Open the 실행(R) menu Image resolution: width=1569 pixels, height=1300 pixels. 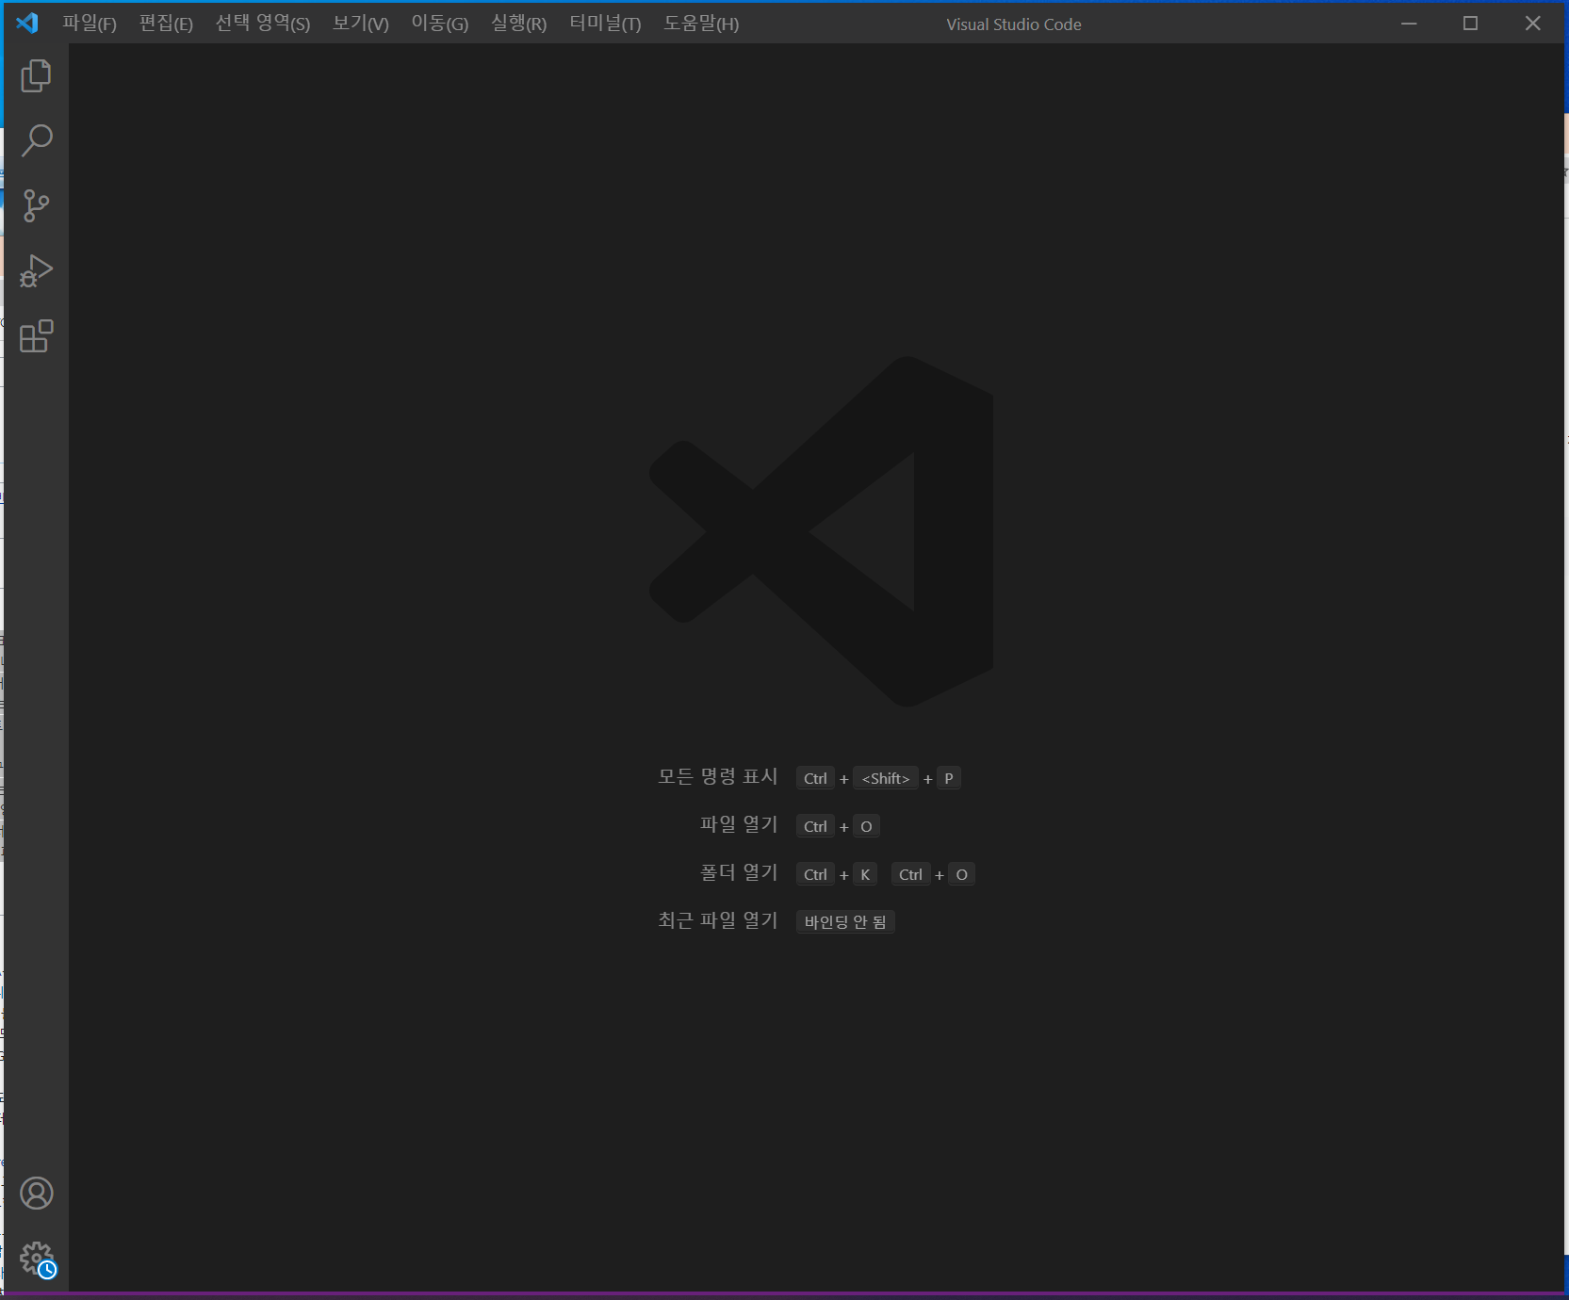click(x=519, y=24)
